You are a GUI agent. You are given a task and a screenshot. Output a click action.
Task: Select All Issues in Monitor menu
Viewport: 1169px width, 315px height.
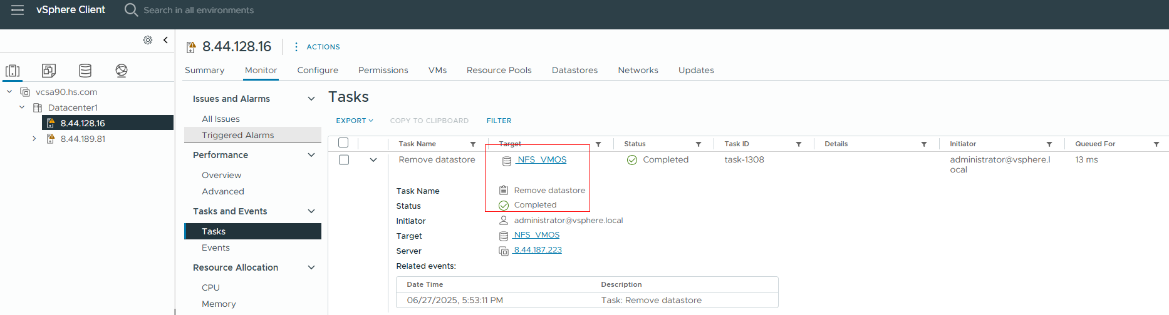point(221,119)
